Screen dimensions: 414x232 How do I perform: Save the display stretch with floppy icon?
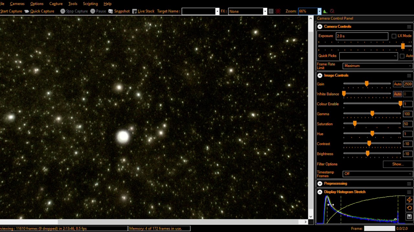point(409,217)
